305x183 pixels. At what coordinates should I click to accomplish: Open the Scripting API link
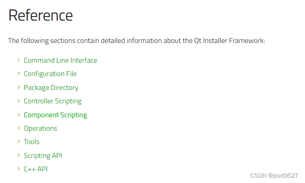point(43,156)
